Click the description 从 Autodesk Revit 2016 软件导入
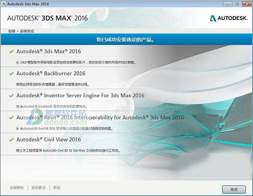253x196 pixels. pyautogui.click(x=65, y=128)
